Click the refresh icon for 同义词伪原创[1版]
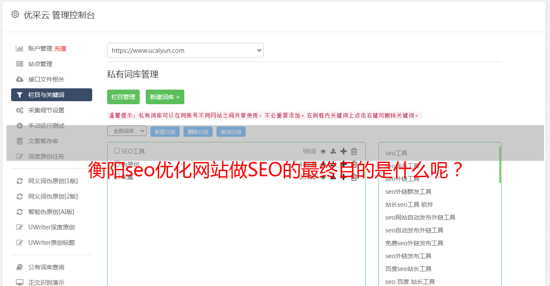 click(x=20, y=181)
